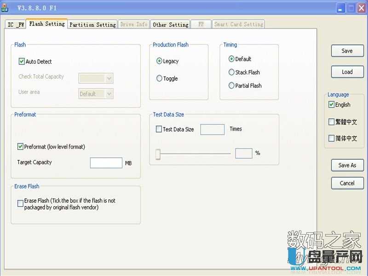The image size is (368, 276).
Task: Enable the Auto Detect checkbox
Action: pyautogui.click(x=22, y=62)
